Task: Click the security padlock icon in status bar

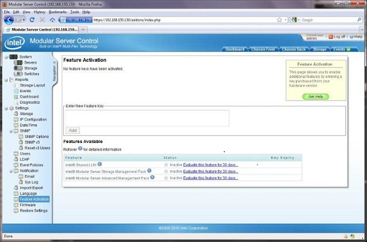Action: pos(346,236)
